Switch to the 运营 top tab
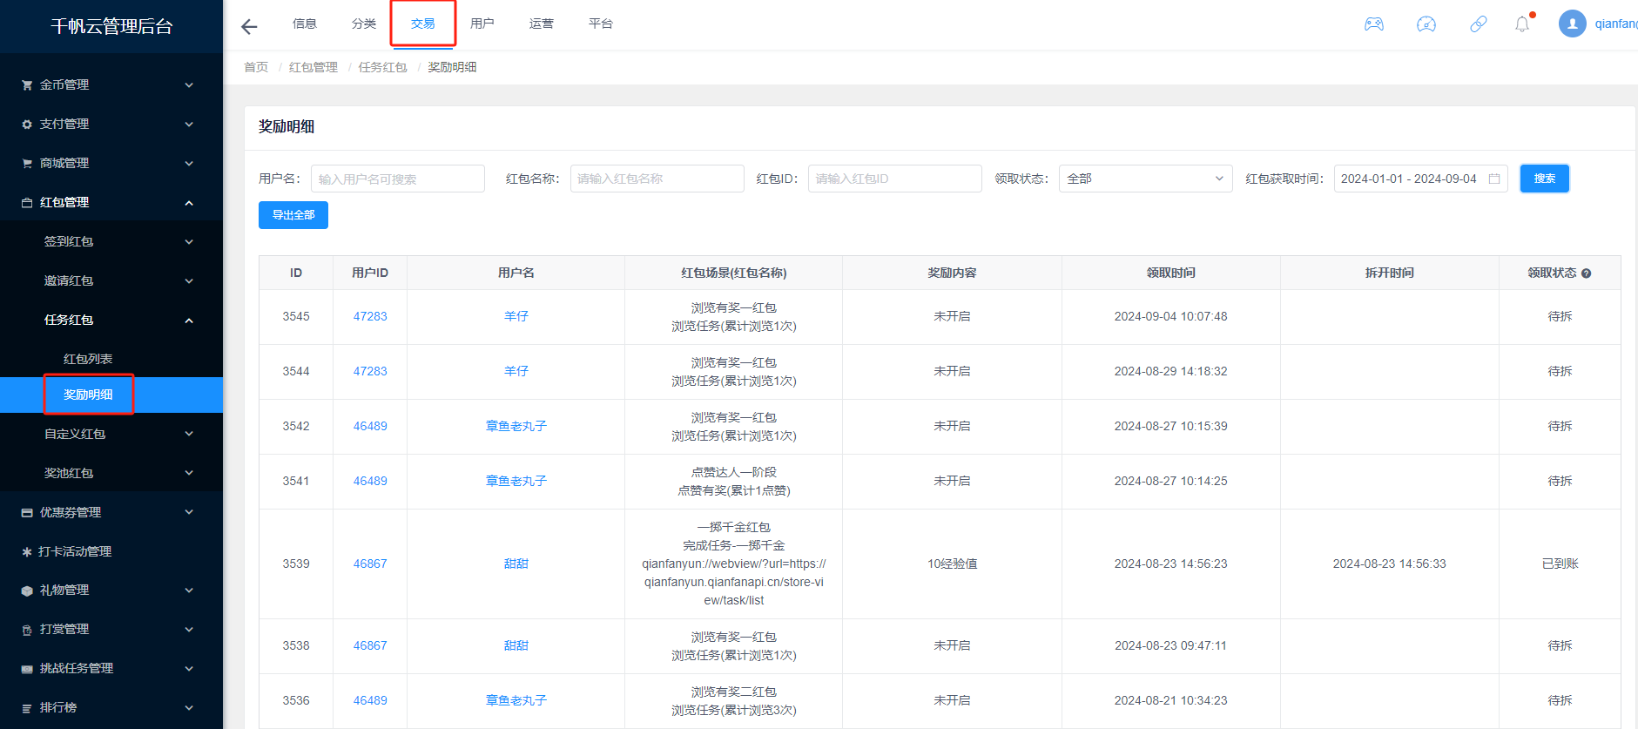 pyautogui.click(x=542, y=24)
